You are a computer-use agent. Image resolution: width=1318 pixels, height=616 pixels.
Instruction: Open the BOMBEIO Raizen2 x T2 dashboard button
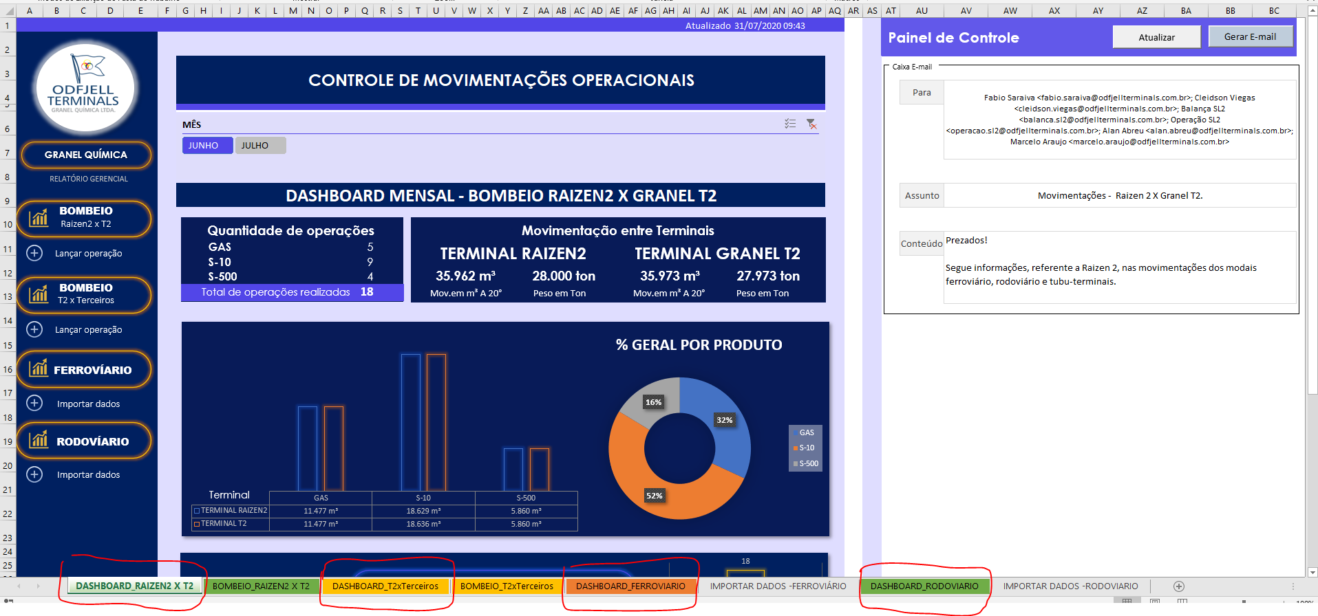pyautogui.click(x=84, y=218)
